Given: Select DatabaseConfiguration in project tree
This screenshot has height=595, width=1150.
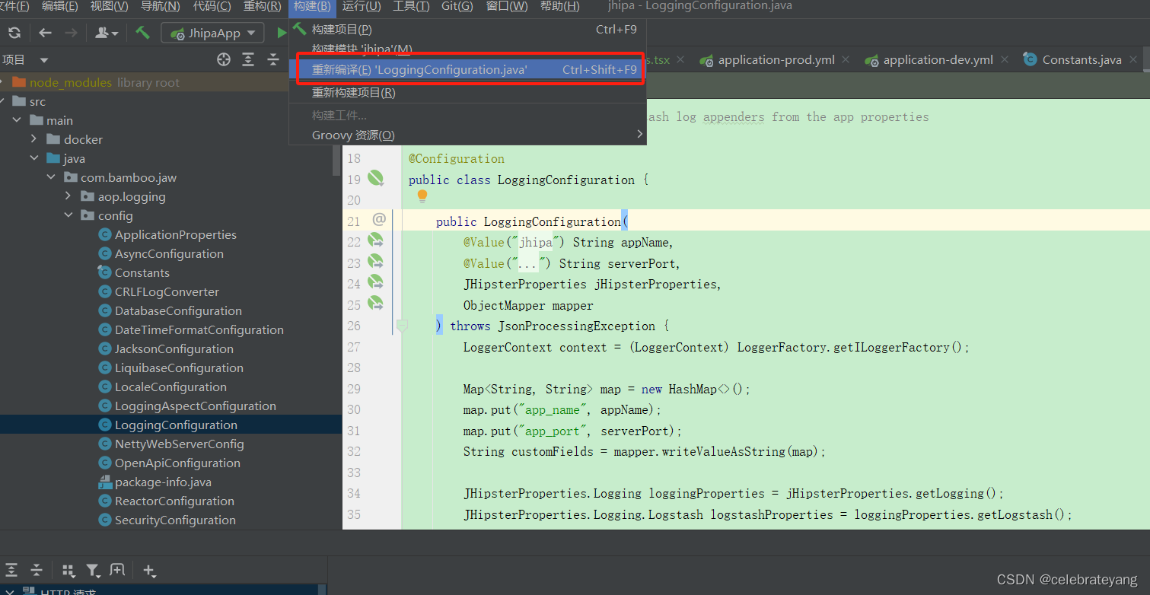Looking at the screenshot, I should tap(178, 311).
